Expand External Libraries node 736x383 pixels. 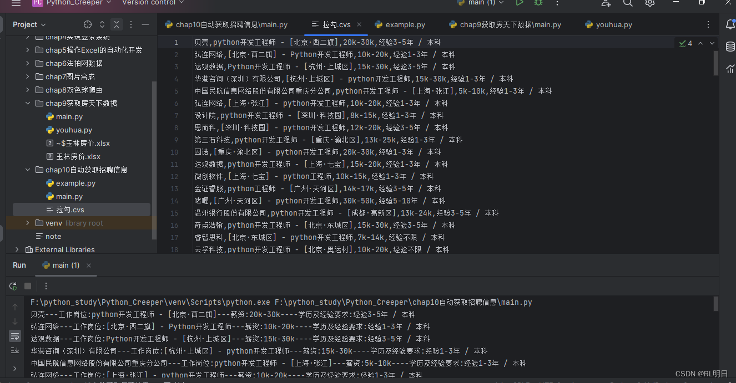(17, 249)
